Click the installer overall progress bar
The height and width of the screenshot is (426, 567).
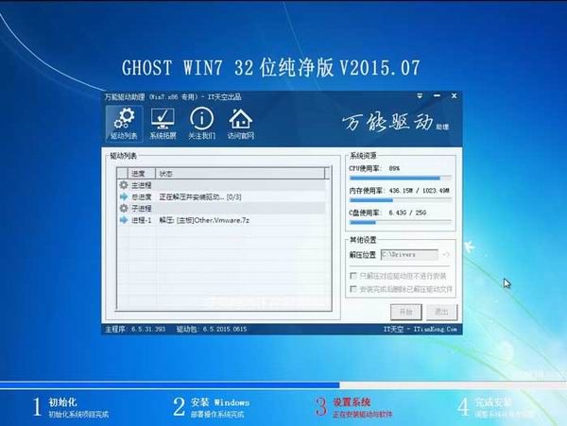(x=283, y=385)
